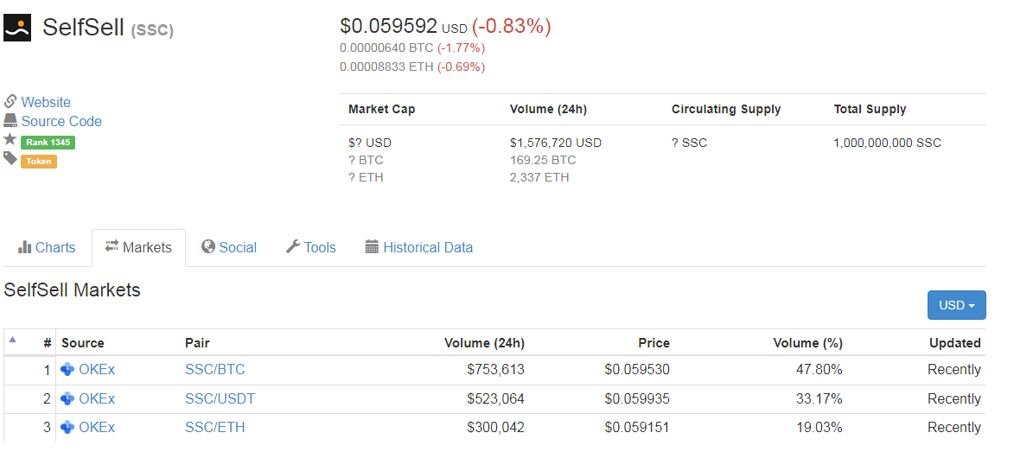Click the SelfSell logo icon
Viewport: 1014px width, 452px height.
(x=17, y=28)
